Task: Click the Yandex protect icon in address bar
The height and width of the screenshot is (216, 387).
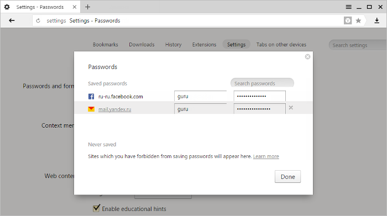Action: pos(348,20)
